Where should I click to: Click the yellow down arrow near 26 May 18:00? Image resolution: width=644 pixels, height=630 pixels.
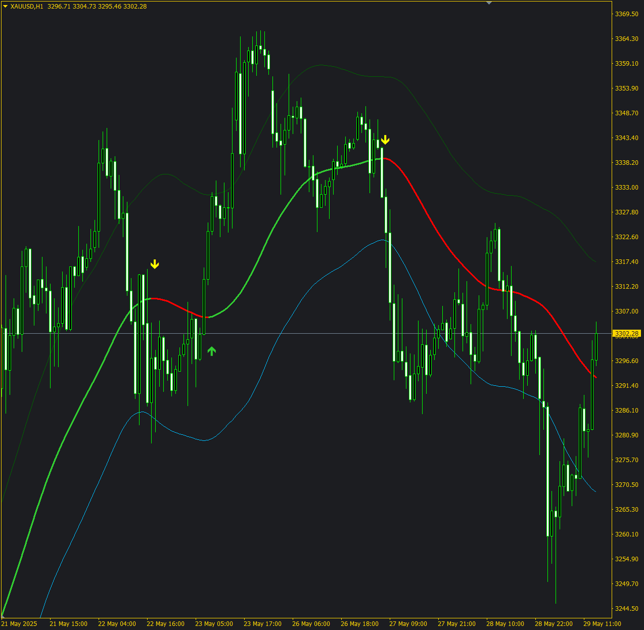click(x=385, y=140)
